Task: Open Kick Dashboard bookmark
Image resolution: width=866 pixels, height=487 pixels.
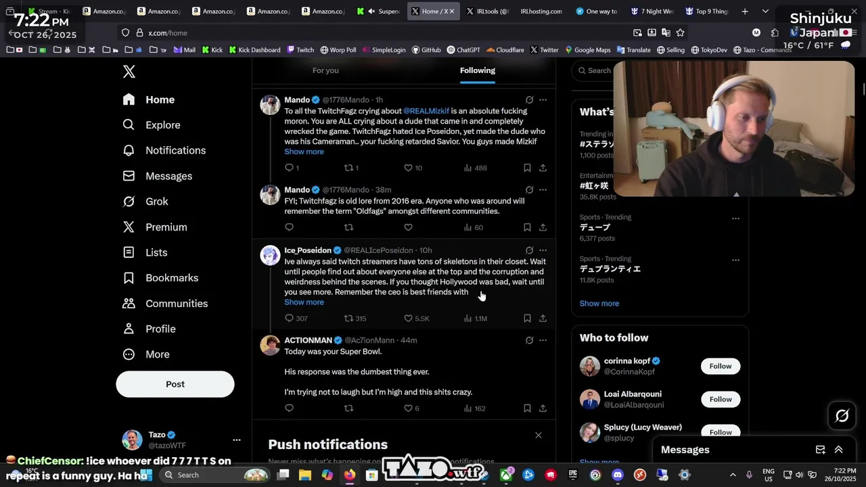Action: [254, 49]
